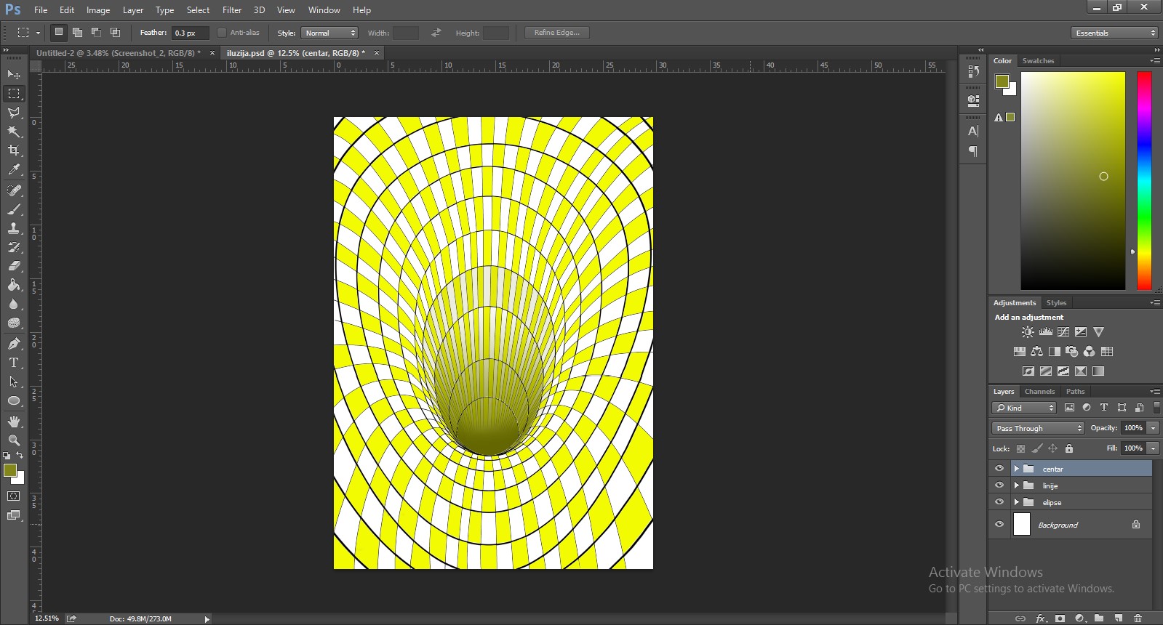Open the Opacity slider dropdown arrow
The image size is (1163, 625).
coord(1154,428)
